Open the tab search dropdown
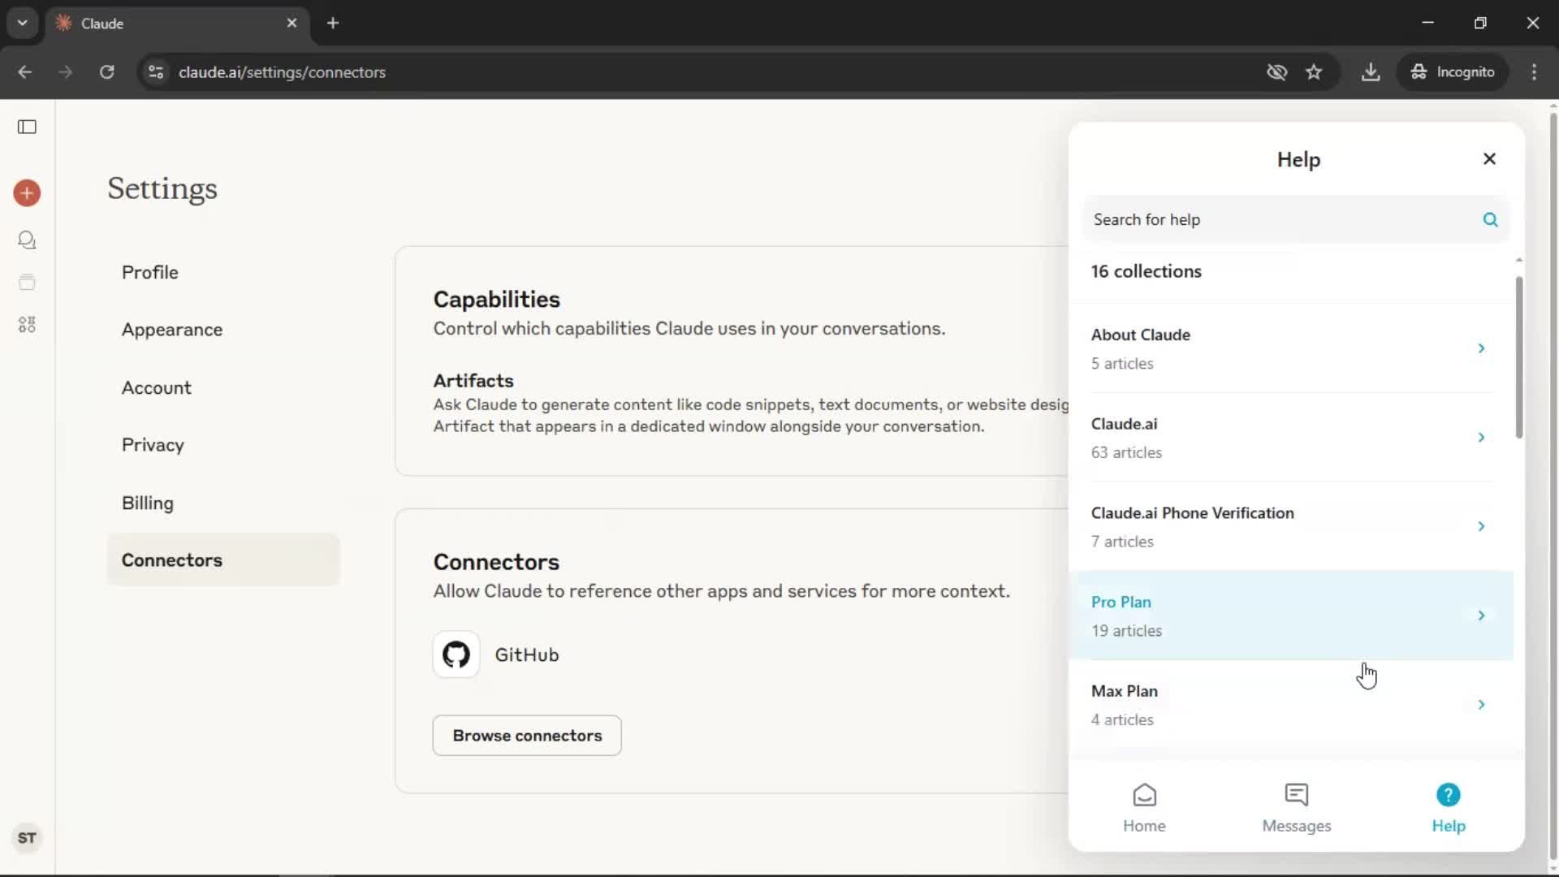 pos(23,23)
